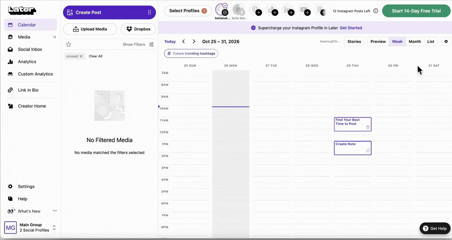The height and width of the screenshot is (240, 452).
Task: Click the Stories button
Action: [x=354, y=41]
